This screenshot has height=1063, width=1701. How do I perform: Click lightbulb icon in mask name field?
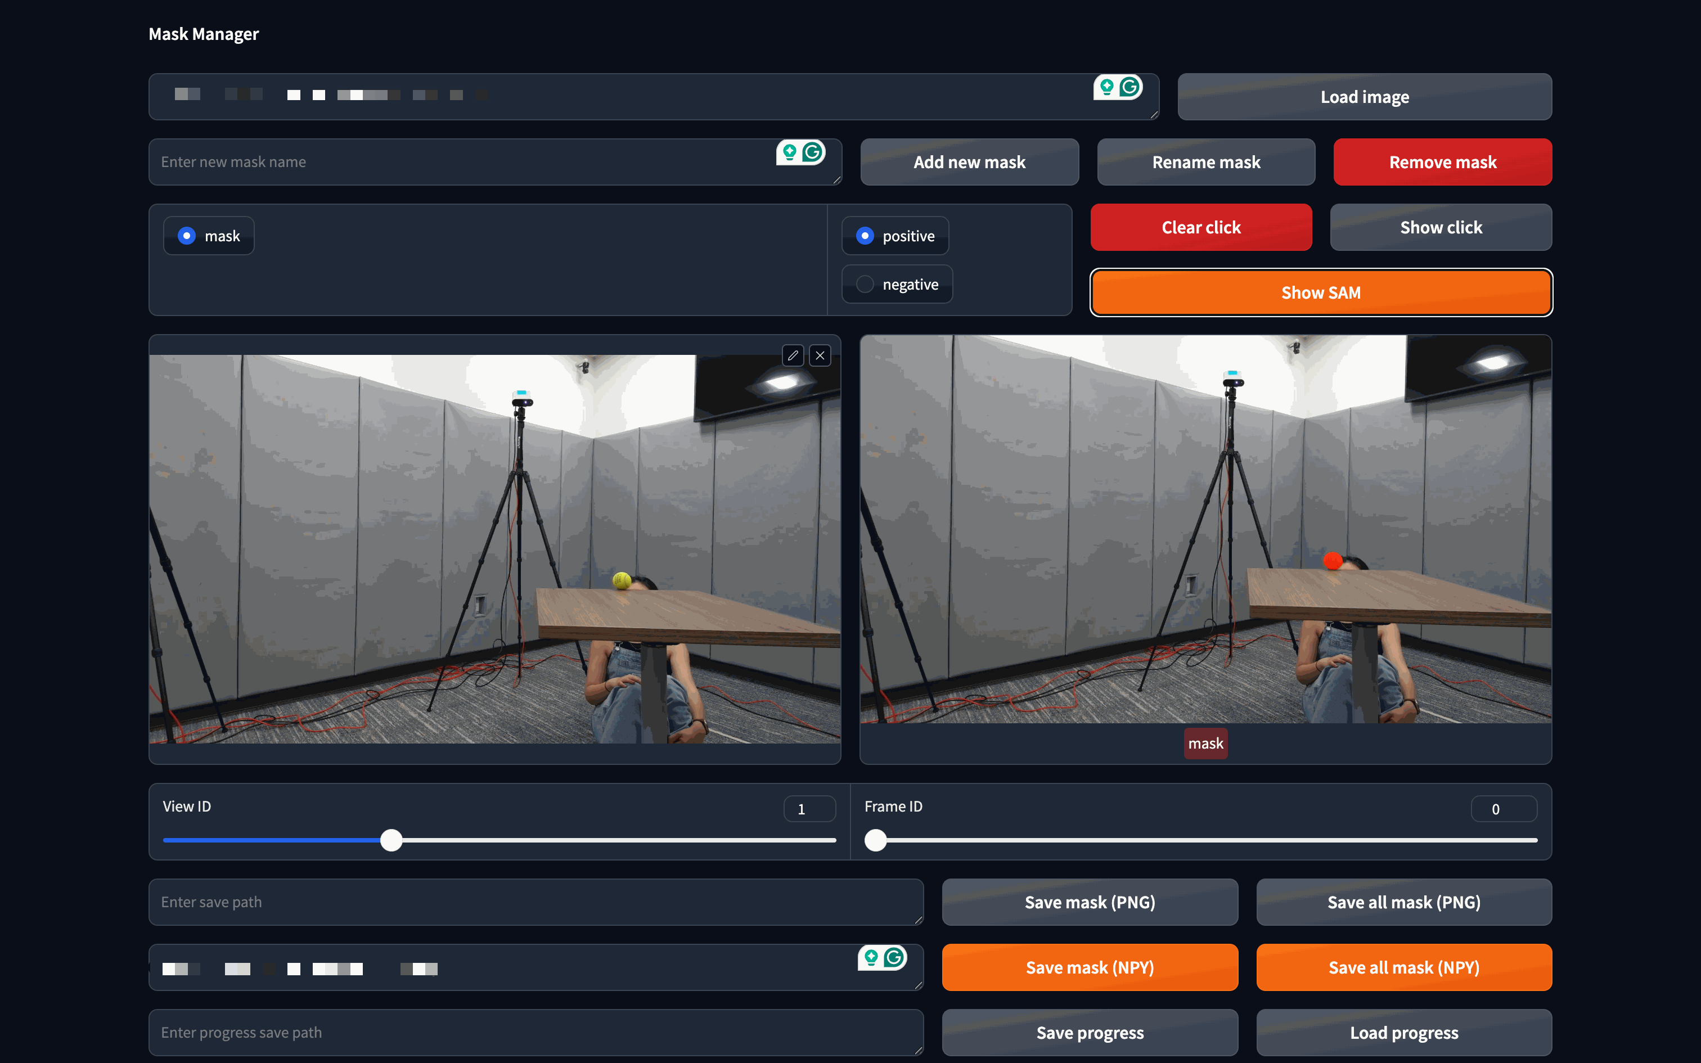pyautogui.click(x=789, y=152)
